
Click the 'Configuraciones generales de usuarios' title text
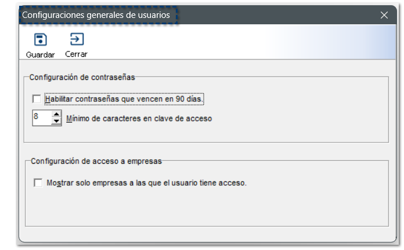[x=96, y=16]
